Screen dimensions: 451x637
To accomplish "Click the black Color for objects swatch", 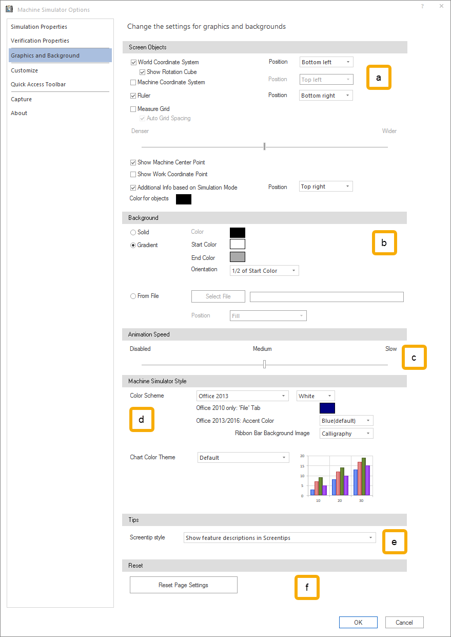I will tap(184, 199).
